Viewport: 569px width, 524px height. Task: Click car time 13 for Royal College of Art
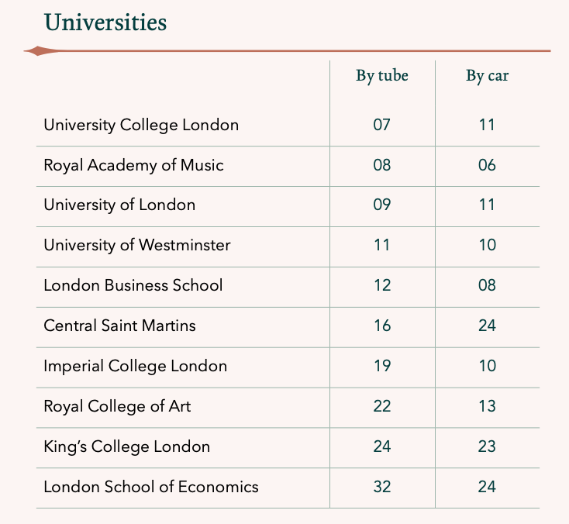pos(487,406)
